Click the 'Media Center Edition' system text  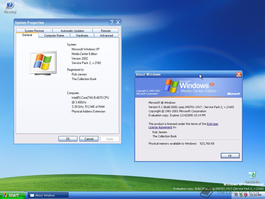point(84,54)
